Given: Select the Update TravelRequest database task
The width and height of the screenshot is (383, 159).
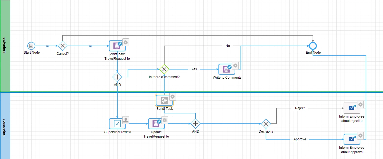Looking at the screenshot, I should tap(156, 124).
